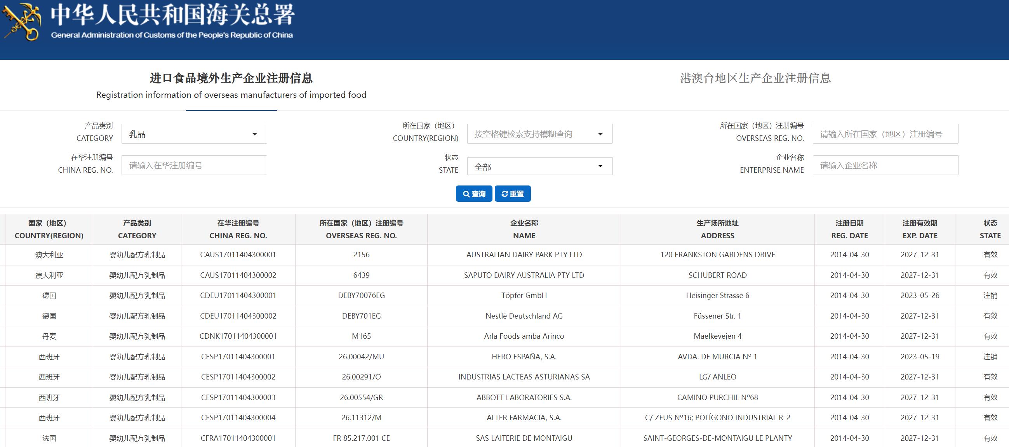This screenshot has width=1009, height=447.
Task: Click the customs emblem logo in header
Action: 21,21
